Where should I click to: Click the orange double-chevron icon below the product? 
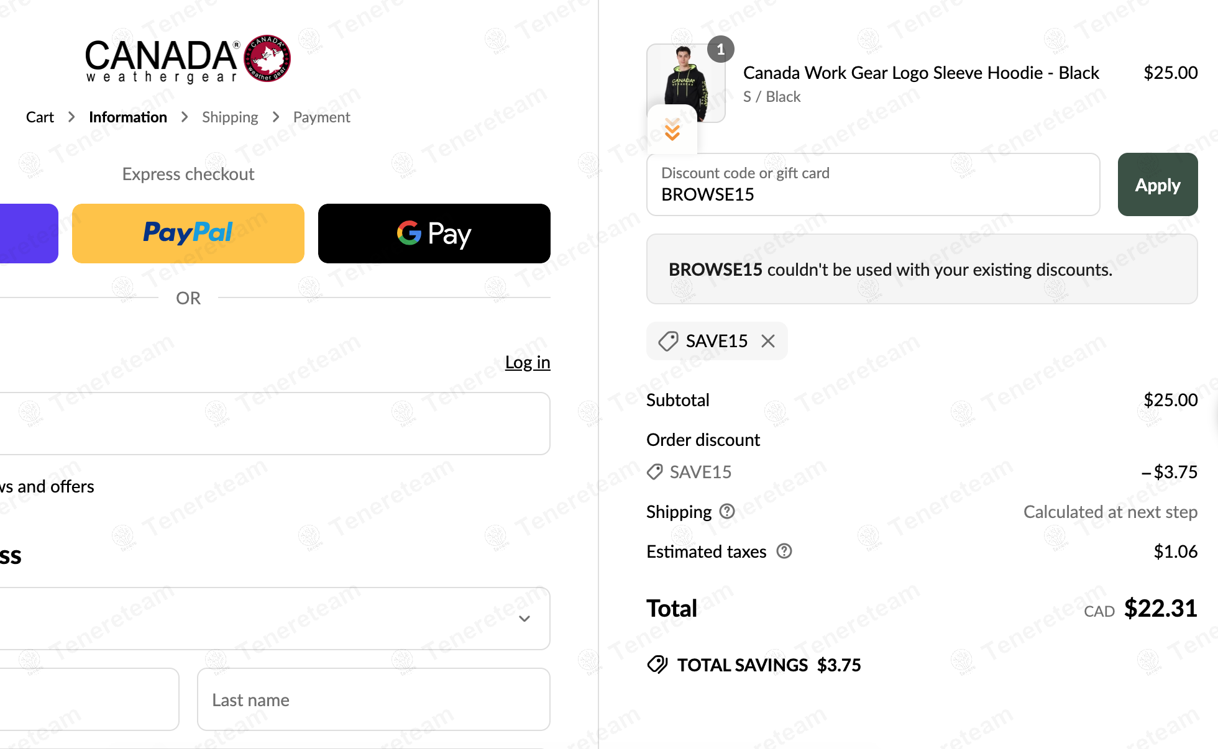click(672, 130)
